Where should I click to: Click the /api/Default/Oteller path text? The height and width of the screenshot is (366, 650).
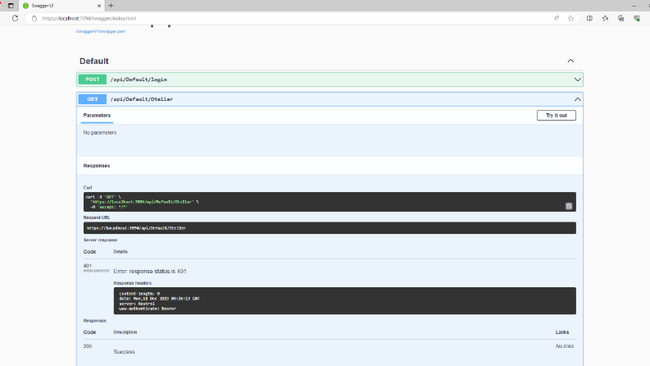click(142, 99)
